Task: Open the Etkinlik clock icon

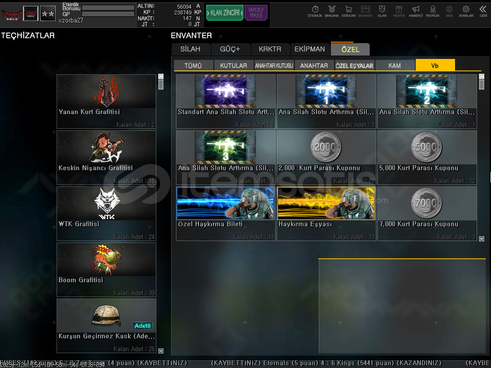Action: point(315,11)
